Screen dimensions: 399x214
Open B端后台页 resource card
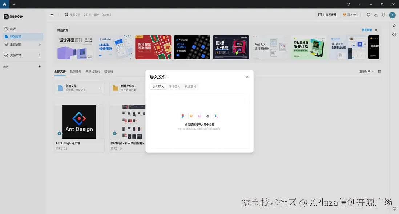click(348, 47)
